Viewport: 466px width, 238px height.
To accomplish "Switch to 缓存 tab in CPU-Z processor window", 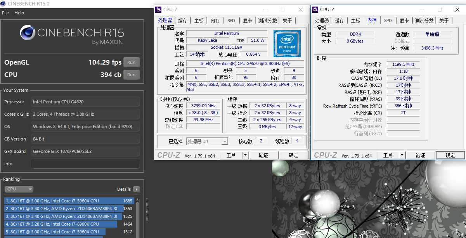I will tap(182, 21).
